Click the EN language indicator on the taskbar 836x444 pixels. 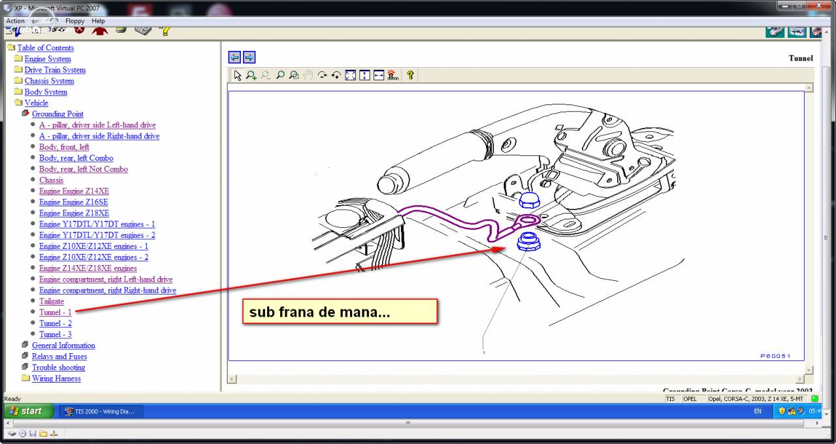click(x=758, y=411)
